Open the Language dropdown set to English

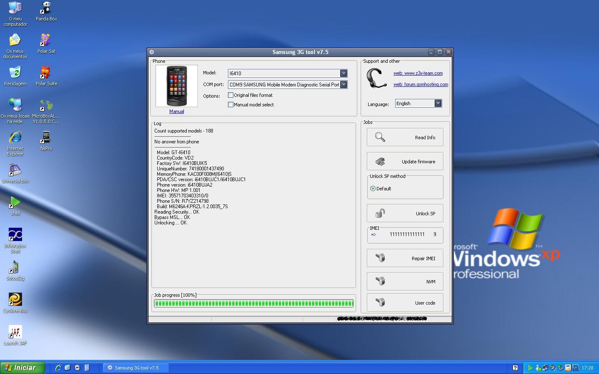(x=438, y=103)
